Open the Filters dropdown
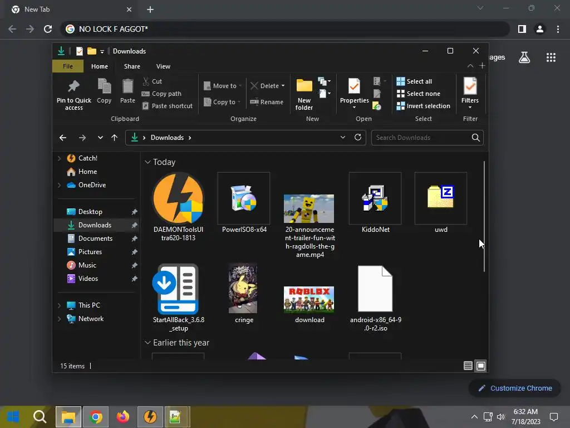The width and height of the screenshot is (570, 428). 470,93
